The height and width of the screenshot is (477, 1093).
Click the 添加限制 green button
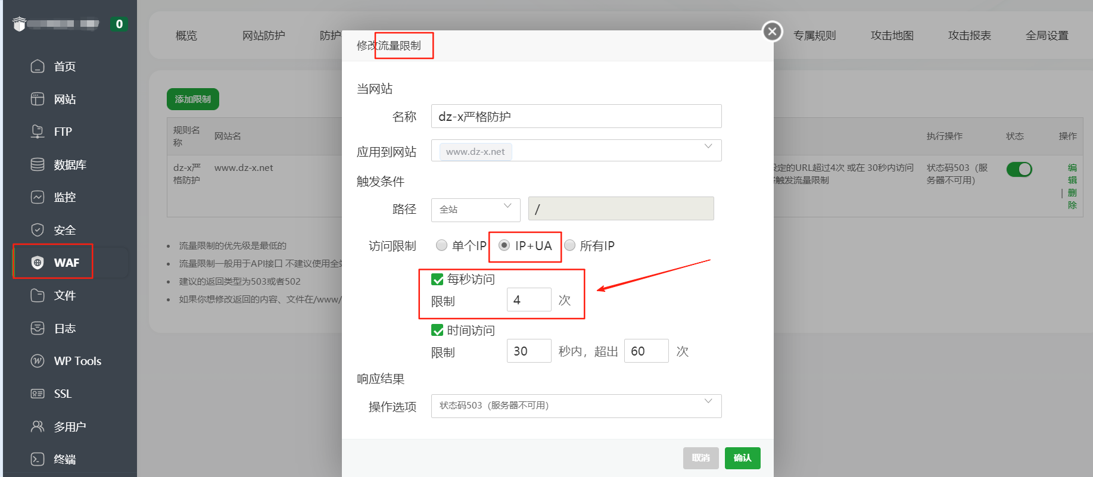(193, 99)
